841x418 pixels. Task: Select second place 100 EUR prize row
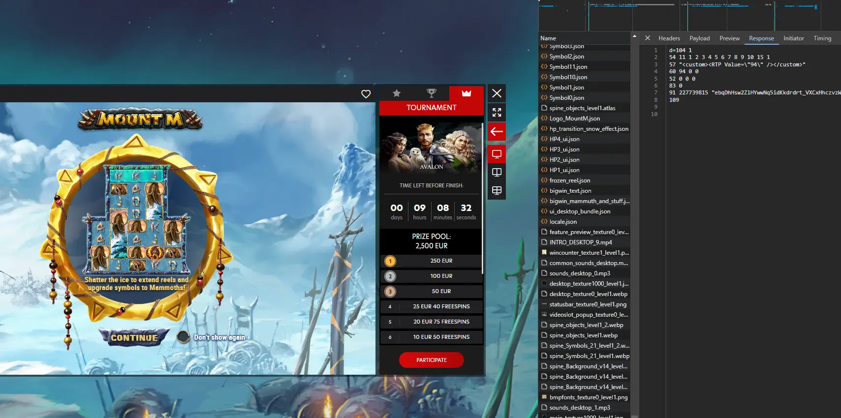point(432,276)
